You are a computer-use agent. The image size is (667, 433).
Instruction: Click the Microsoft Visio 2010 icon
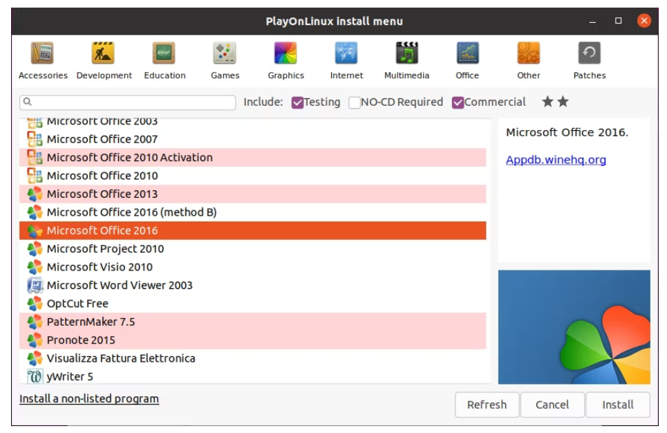point(35,267)
